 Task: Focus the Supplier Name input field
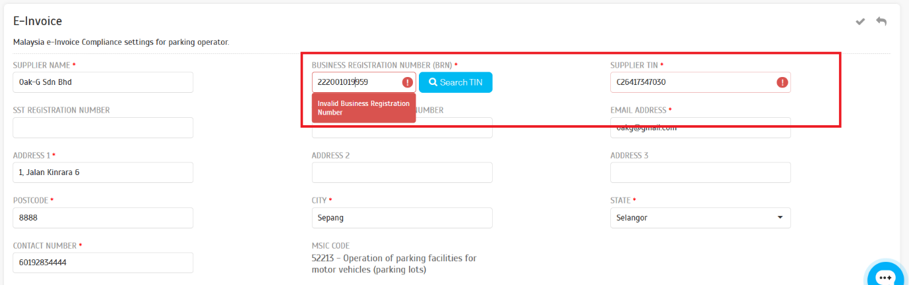tap(103, 82)
